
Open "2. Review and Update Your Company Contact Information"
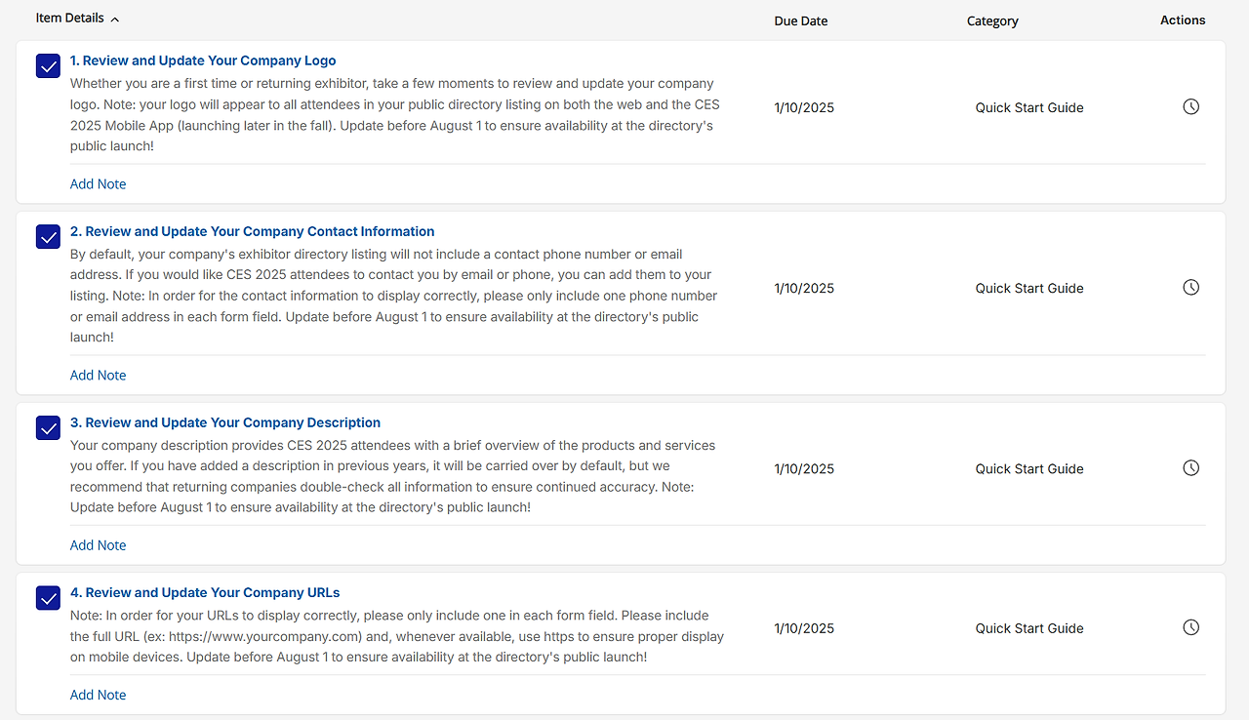coord(252,231)
